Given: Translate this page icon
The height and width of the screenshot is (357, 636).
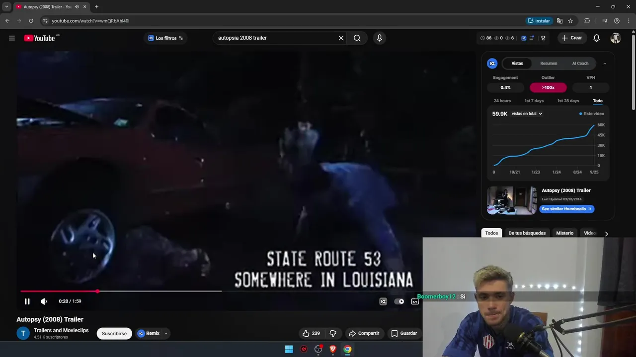Looking at the screenshot, I should pyautogui.click(x=560, y=21).
